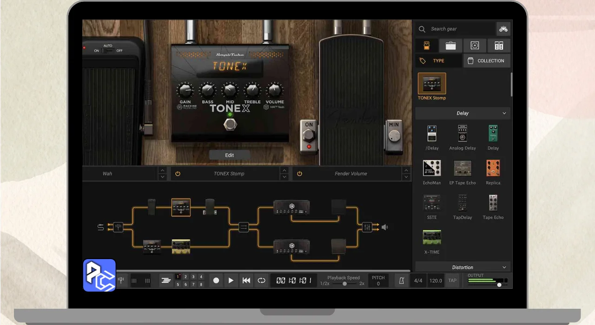Select the rack effects category icon
Image resolution: width=595 pixels, height=325 pixels.
tap(499, 45)
